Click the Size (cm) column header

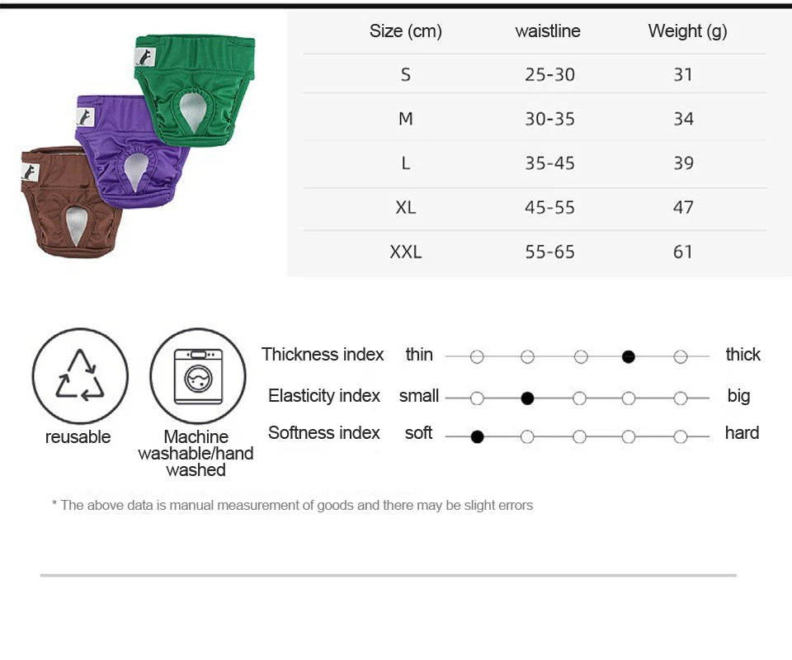[405, 31]
